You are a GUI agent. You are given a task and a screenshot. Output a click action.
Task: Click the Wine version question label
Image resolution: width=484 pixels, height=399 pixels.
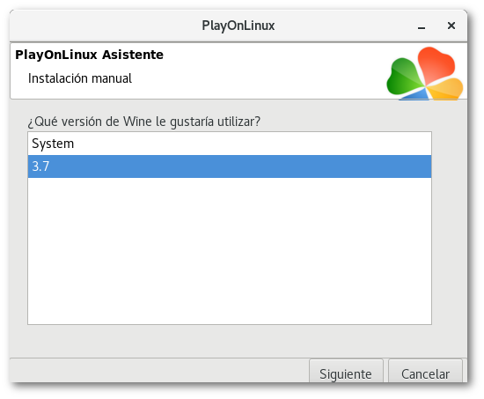click(144, 122)
